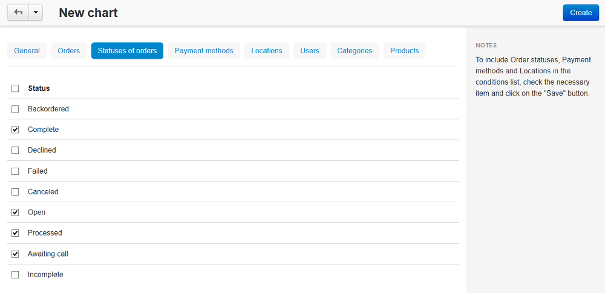Uncheck the Complete checkbox
605x293 pixels.
click(x=15, y=130)
